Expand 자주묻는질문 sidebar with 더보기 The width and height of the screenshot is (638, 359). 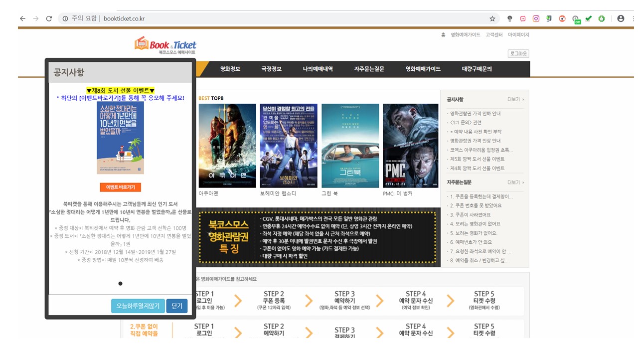pyautogui.click(x=515, y=182)
